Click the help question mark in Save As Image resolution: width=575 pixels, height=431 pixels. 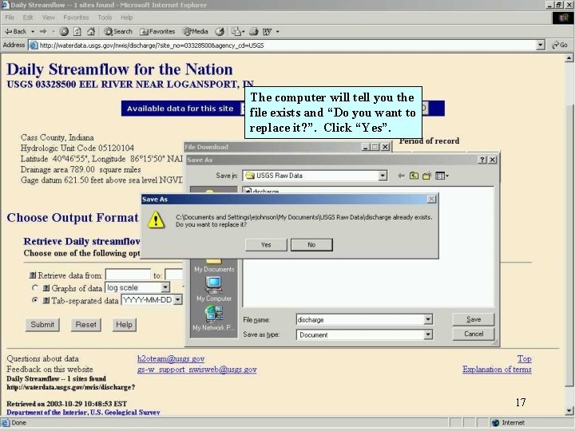point(482,160)
